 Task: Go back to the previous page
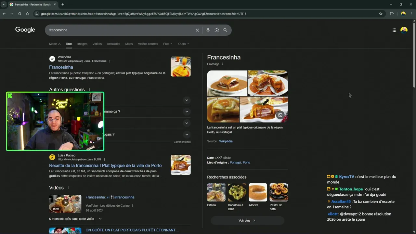pyautogui.click(x=4, y=14)
